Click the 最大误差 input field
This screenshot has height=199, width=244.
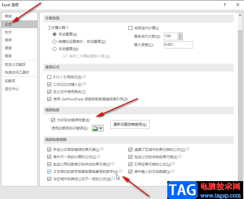tap(178, 45)
